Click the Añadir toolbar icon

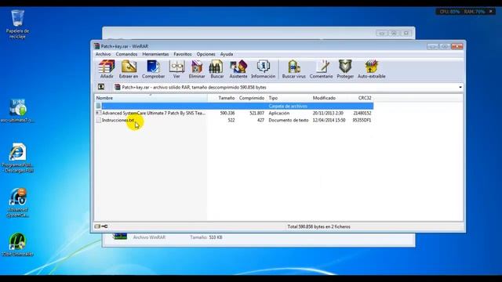107,69
